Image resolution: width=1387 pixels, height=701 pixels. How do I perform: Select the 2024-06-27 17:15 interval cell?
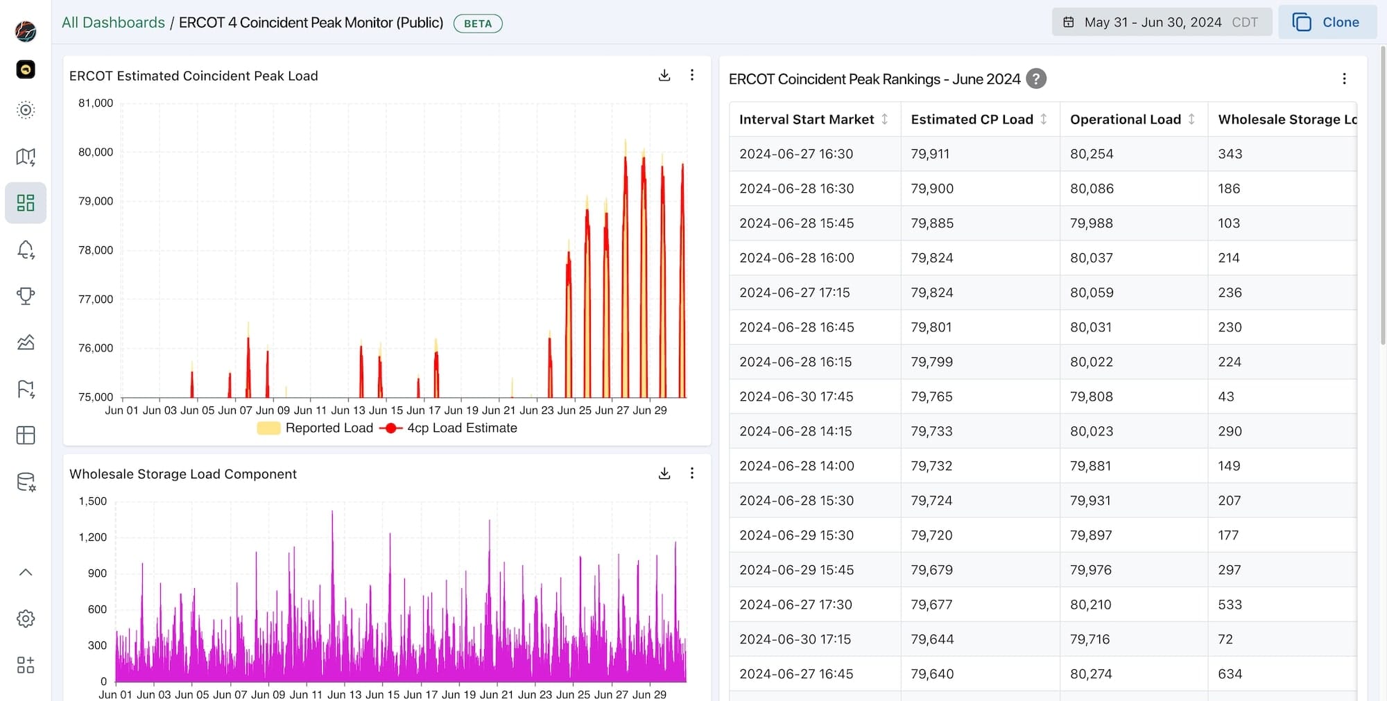(815, 293)
